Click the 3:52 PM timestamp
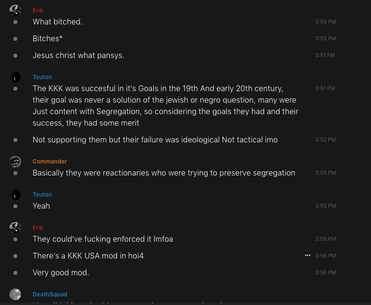This screenshot has height=305, width=371. point(325,140)
